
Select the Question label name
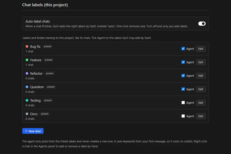[37, 87]
